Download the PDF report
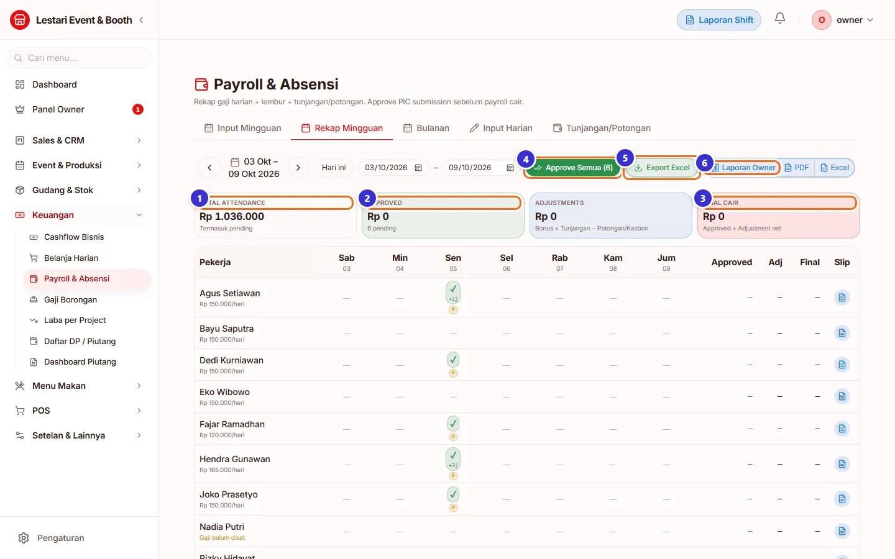This screenshot has width=895, height=559. point(797,168)
